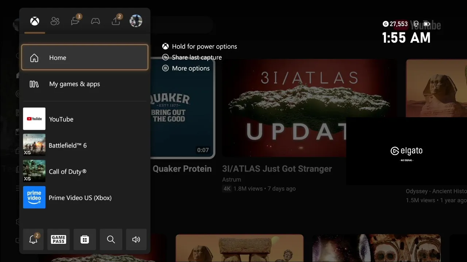Click the house icon beside Home
Viewport: 467px width, 262px height.
point(34,58)
